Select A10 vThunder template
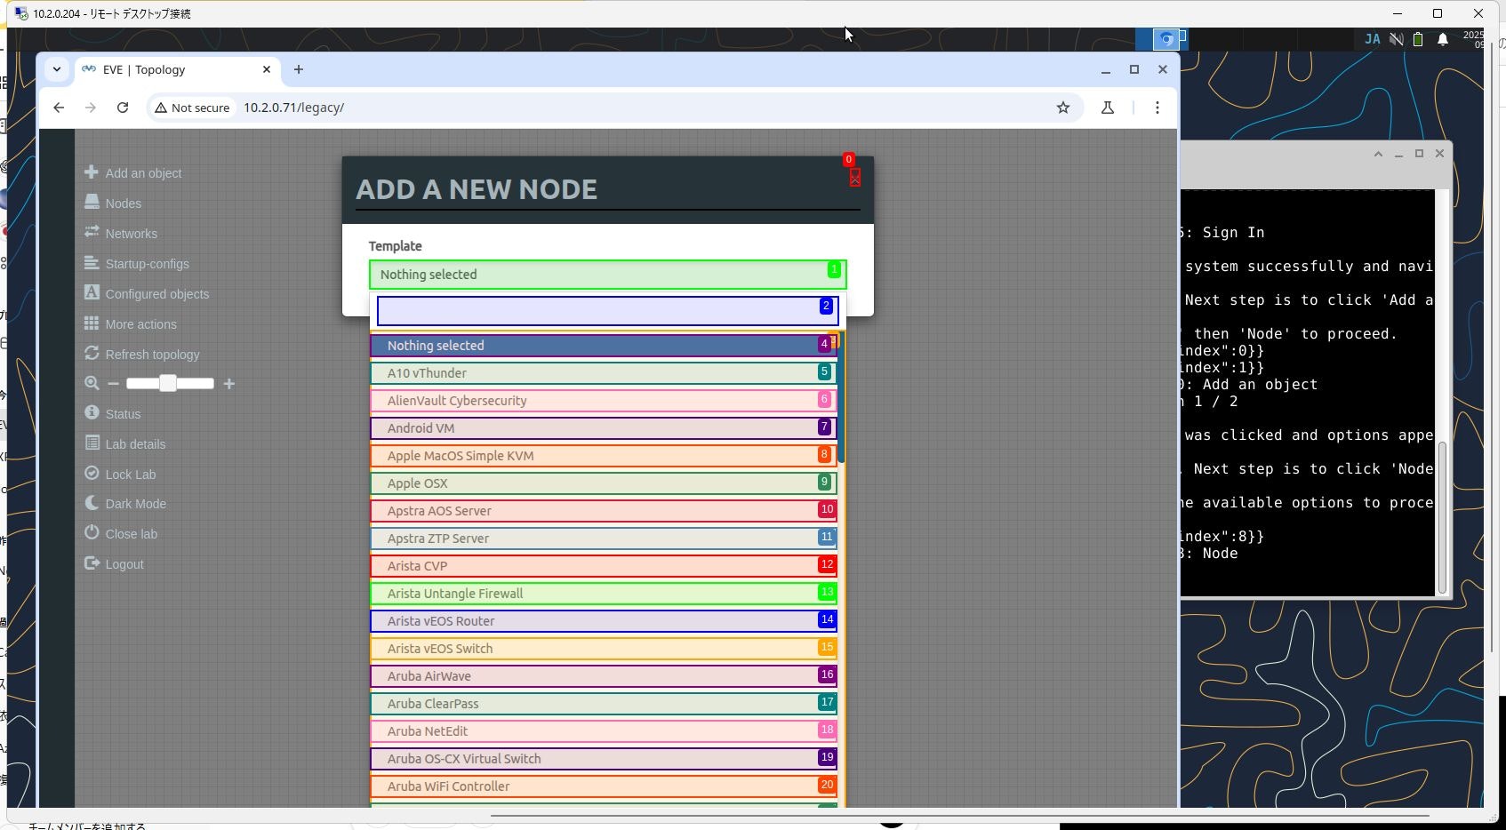 pos(604,373)
